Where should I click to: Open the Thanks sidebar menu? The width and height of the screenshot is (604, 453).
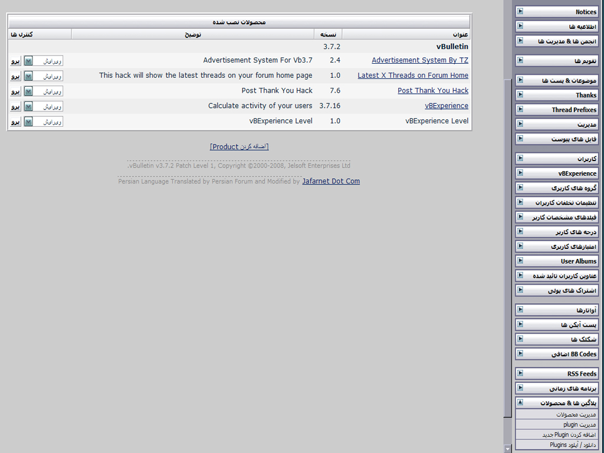point(557,95)
